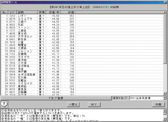Image resolution: width=168 pixels, height=122 pixels.
Task: Click the help text scrollbar up arrow
Action: 165,110
